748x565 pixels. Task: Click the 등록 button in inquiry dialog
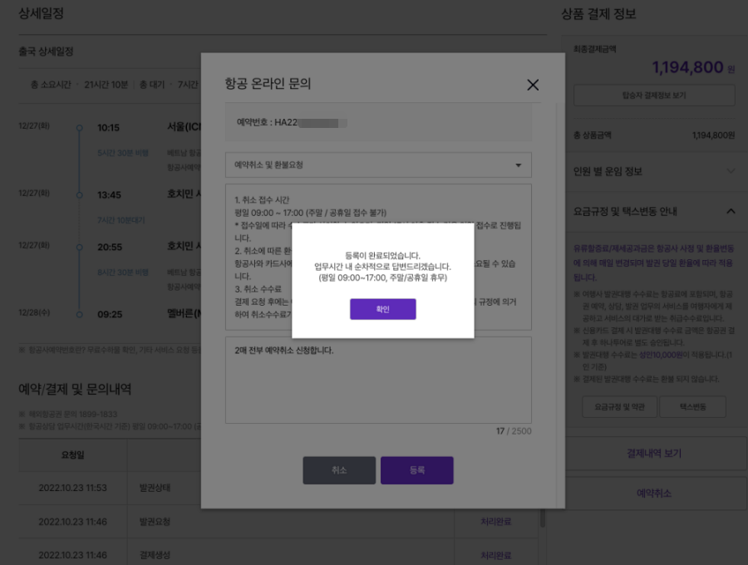(x=417, y=470)
